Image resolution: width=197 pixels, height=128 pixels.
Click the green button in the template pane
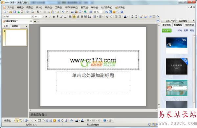pyautogui.click(x=167, y=31)
